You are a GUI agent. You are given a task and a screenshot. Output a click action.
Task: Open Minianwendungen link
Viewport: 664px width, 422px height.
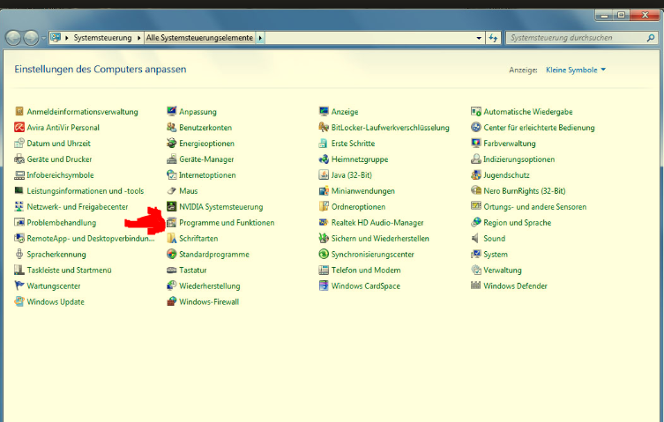(x=363, y=190)
